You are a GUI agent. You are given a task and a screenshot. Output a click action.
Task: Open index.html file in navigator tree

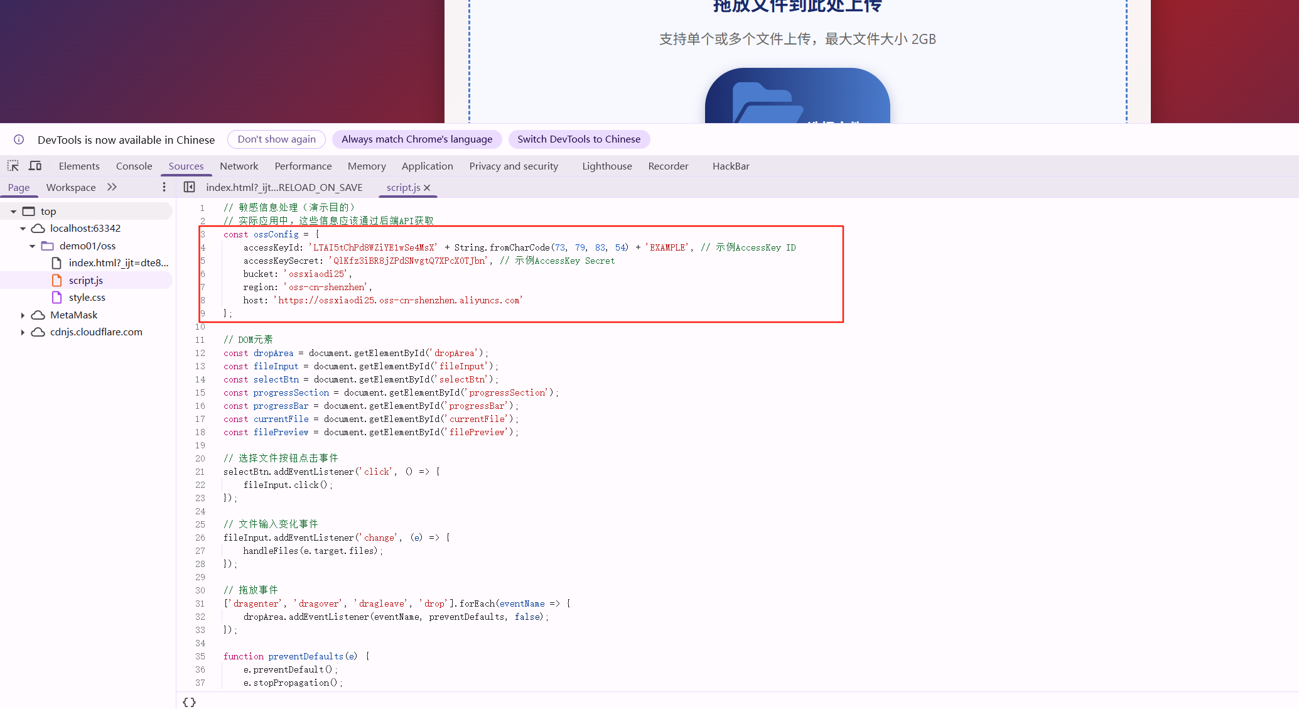[x=118, y=263]
